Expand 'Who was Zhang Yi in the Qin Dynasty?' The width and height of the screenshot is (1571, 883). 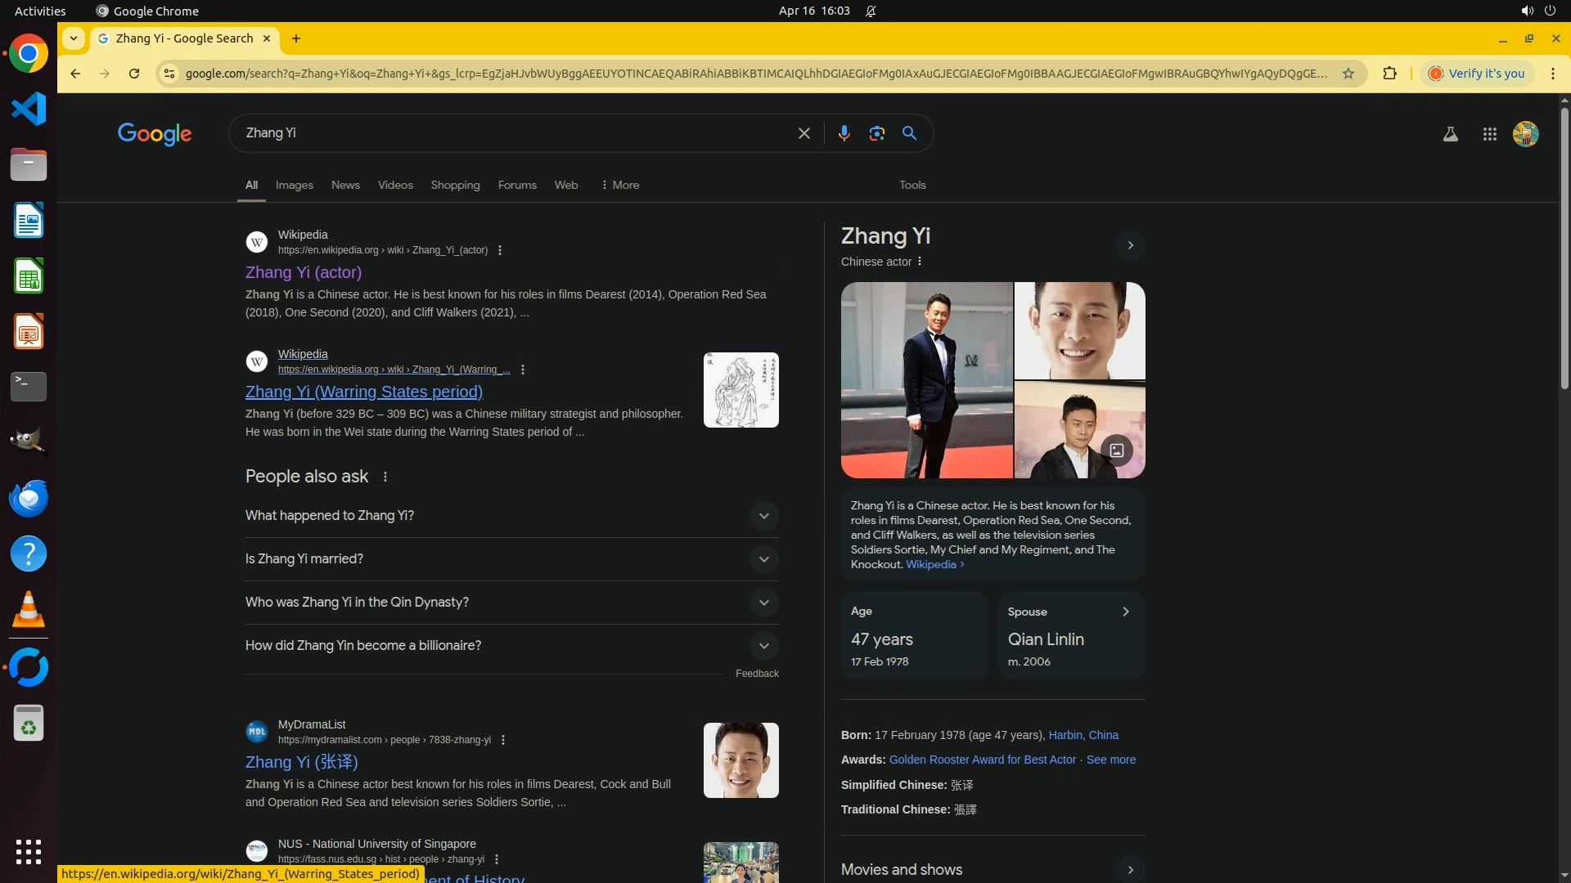(x=763, y=603)
